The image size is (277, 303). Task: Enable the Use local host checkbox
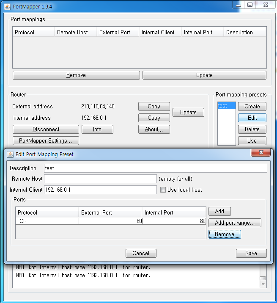pos(163,190)
